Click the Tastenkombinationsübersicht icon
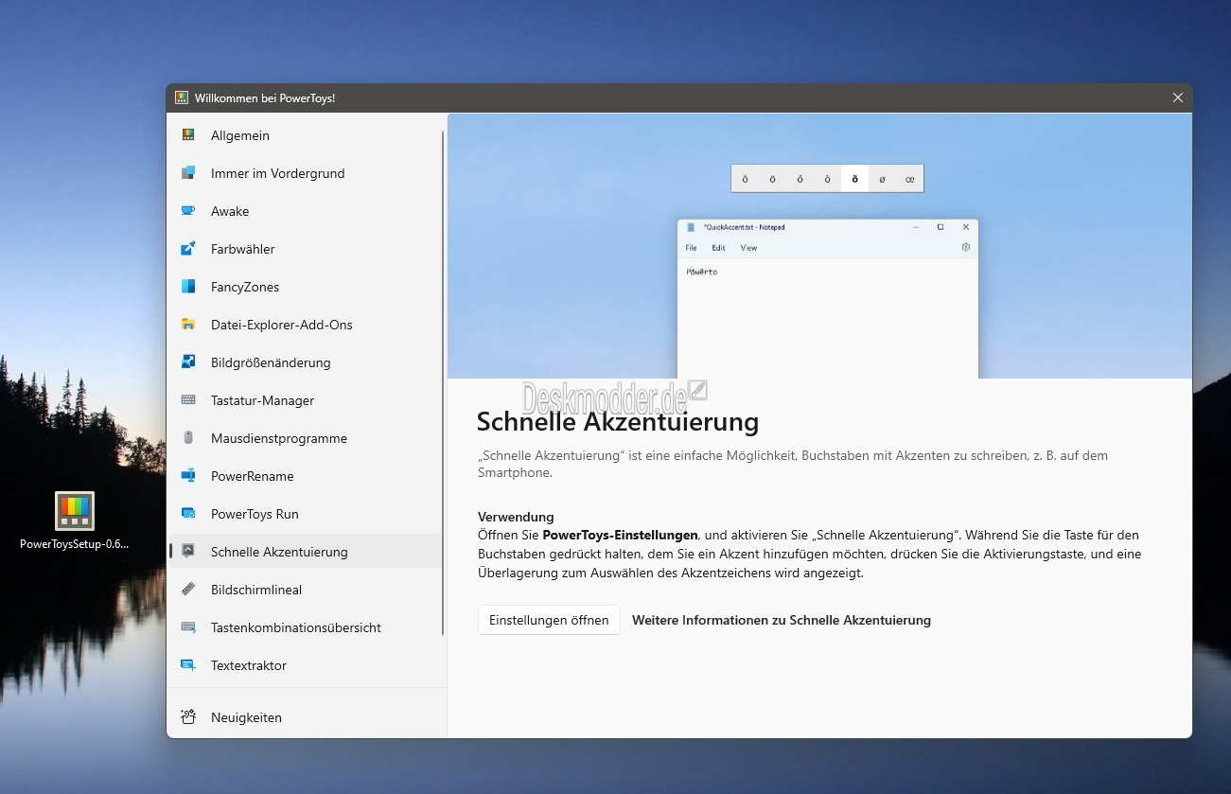Screen dimensions: 1231x794 point(188,627)
